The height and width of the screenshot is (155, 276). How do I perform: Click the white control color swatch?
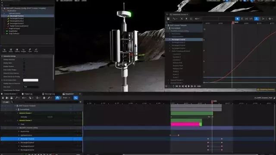pyautogui.click(x=31, y=80)
